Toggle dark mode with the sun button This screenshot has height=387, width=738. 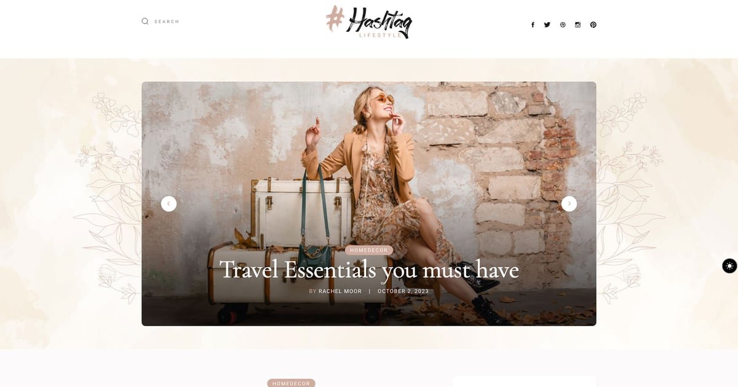[729, 266]
